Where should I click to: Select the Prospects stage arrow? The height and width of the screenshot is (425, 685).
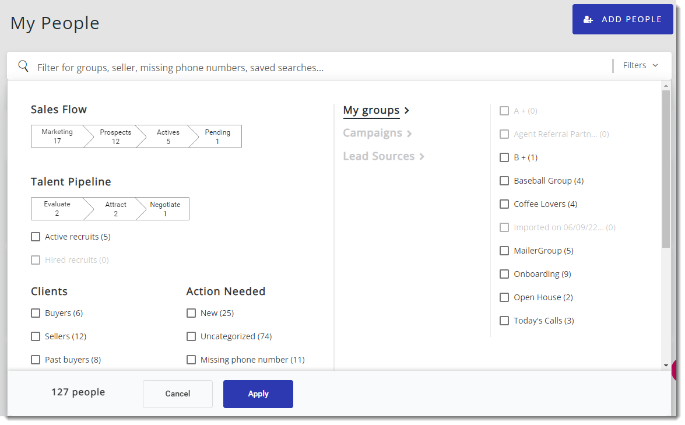[x=115, y=136]
